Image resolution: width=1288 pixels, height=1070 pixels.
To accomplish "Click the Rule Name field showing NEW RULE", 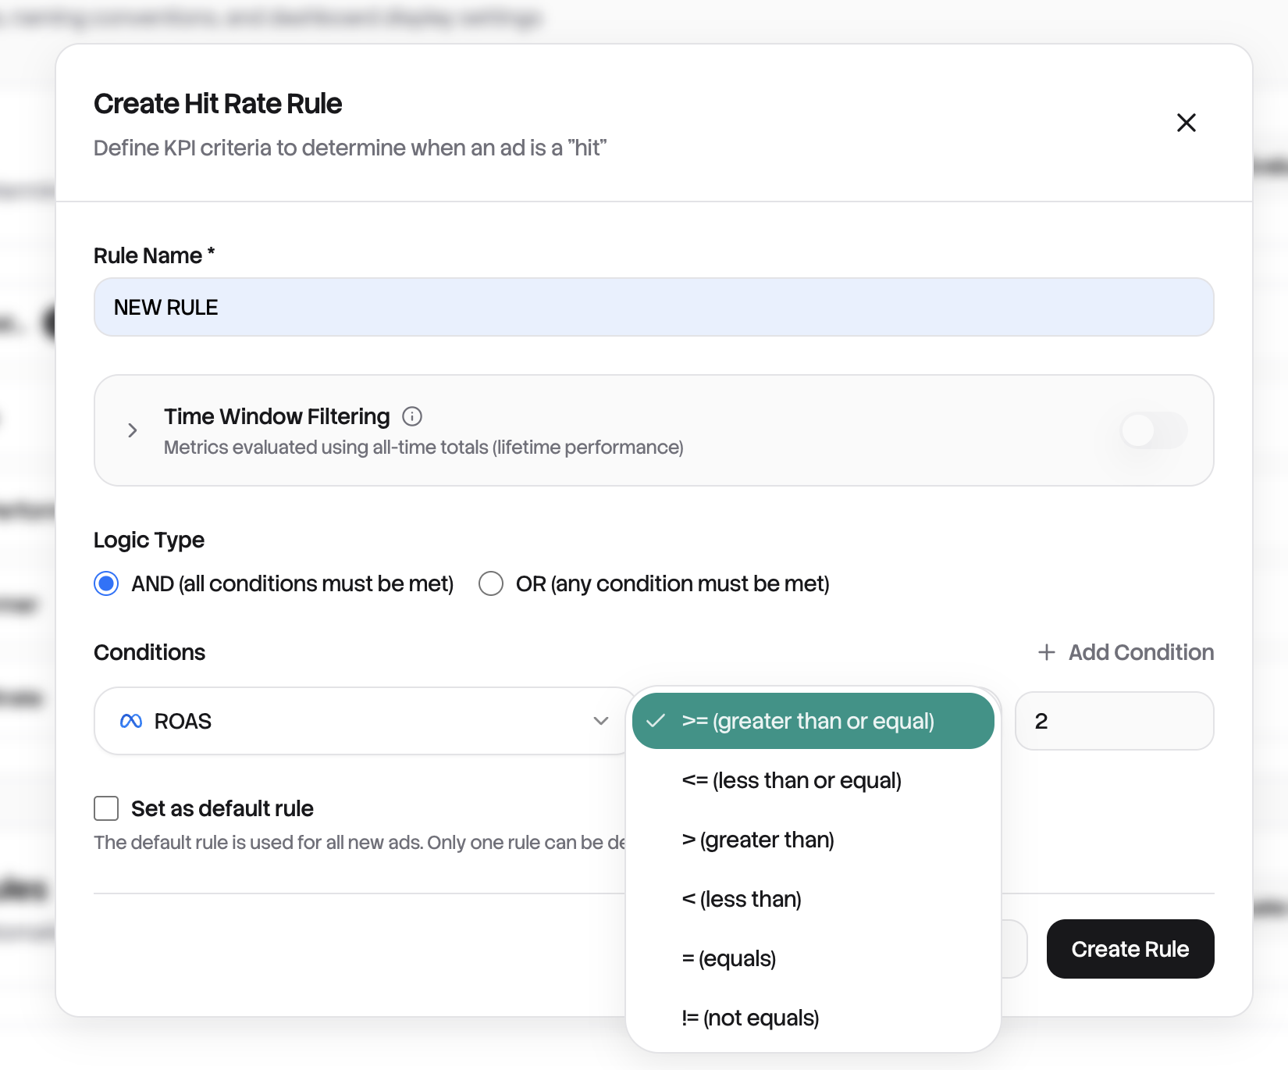I will click(654, 307).
